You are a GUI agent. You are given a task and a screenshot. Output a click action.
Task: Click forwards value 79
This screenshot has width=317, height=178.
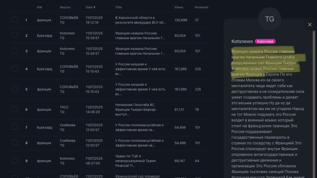click(x=197, y=110)
